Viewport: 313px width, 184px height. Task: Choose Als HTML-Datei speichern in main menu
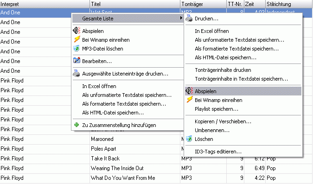click(x=128, y=113)
